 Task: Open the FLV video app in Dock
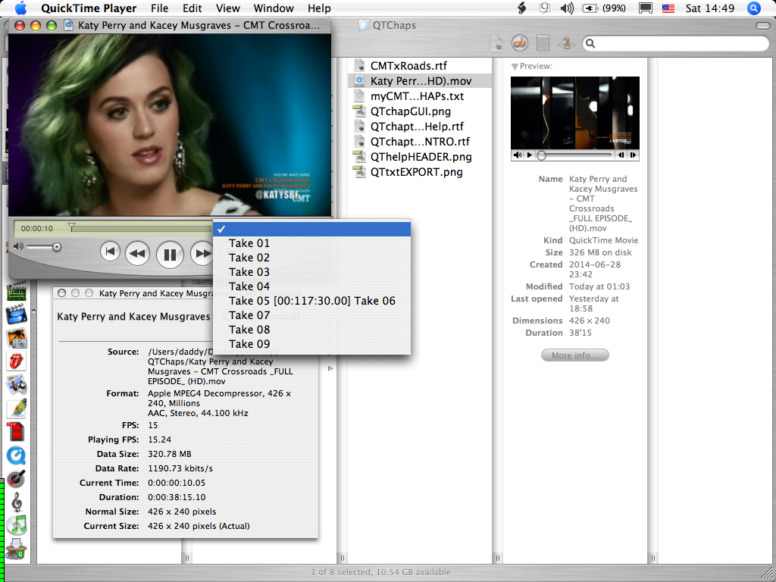tap(16, 431)
